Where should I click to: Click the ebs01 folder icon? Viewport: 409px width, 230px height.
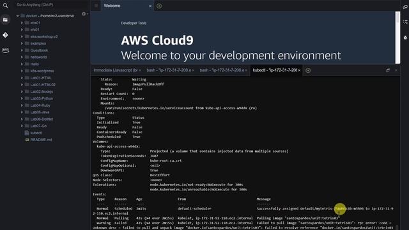tap(27, 23)
